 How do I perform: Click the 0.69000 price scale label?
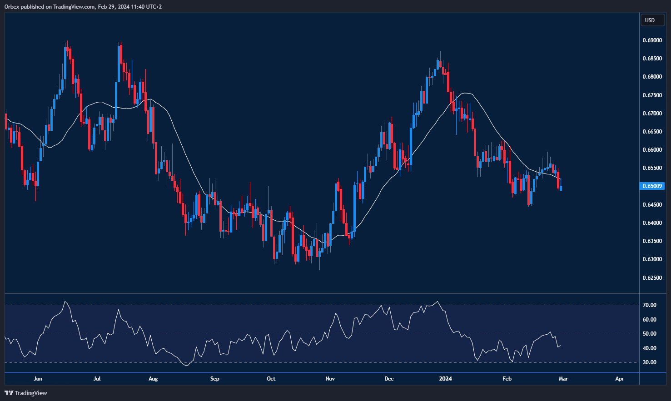tap(652, 40)
